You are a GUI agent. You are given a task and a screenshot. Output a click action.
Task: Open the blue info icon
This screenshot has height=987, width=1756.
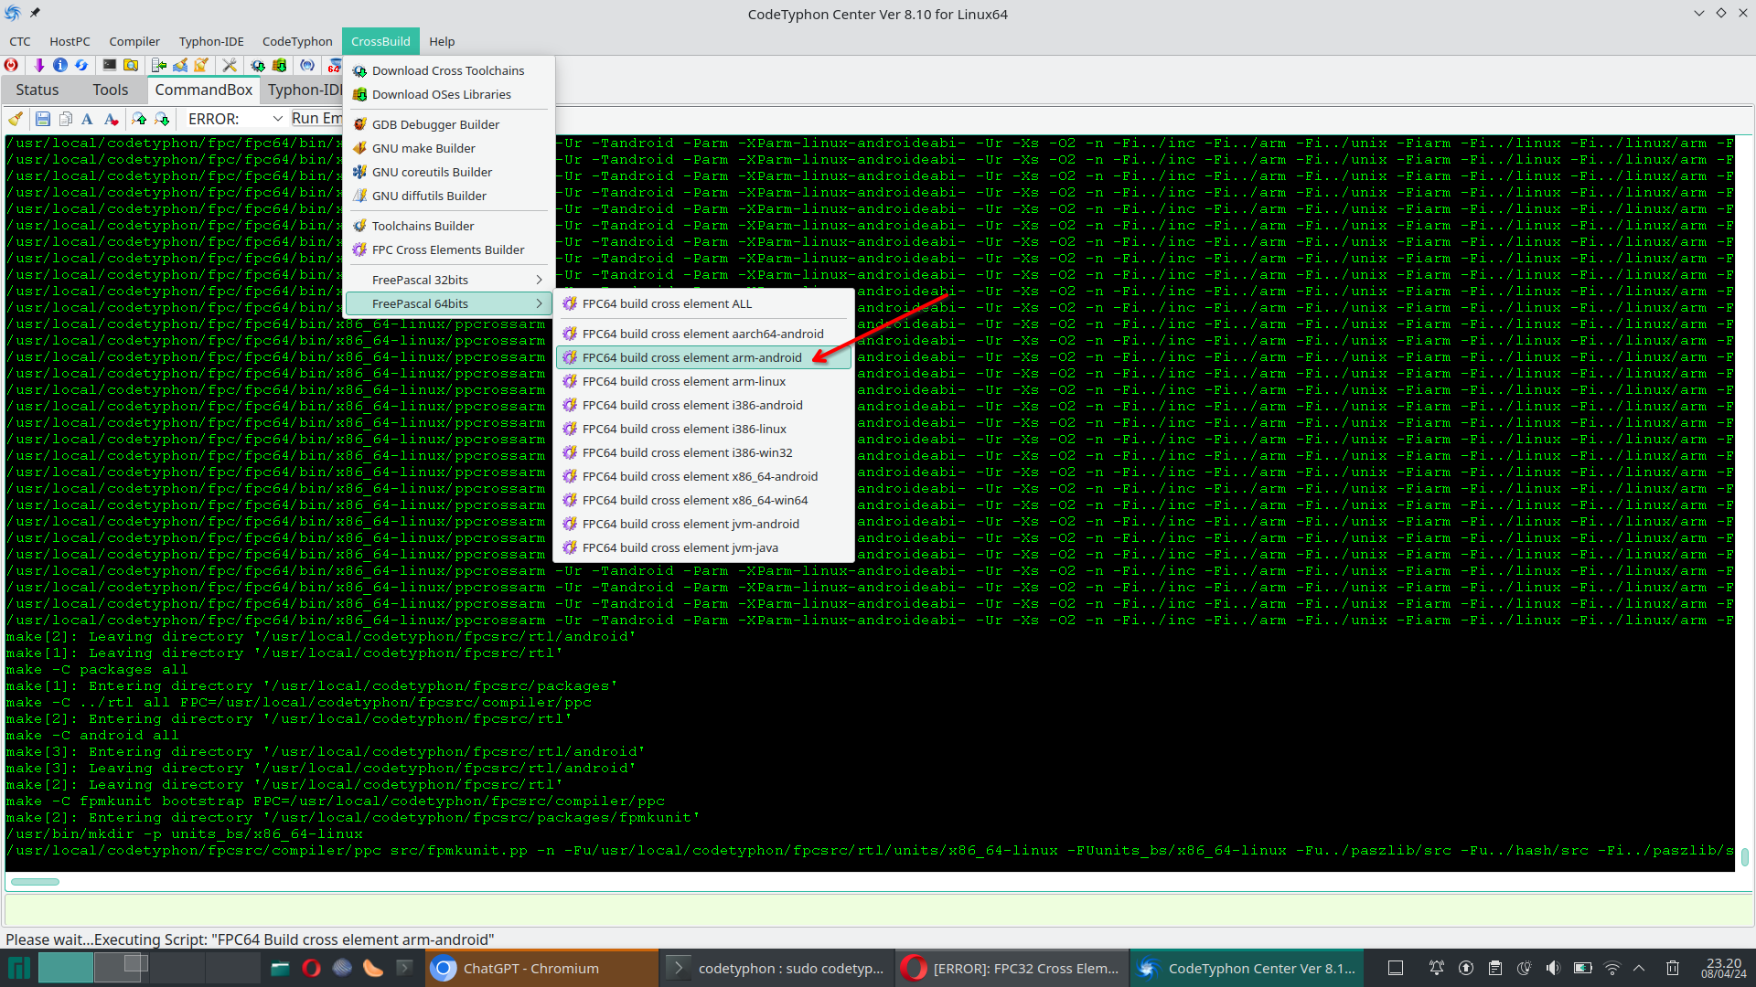(x=60, y=65)
